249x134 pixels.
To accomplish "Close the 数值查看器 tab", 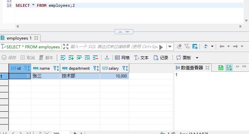I will pyautogui.click(x=207, y=68).
